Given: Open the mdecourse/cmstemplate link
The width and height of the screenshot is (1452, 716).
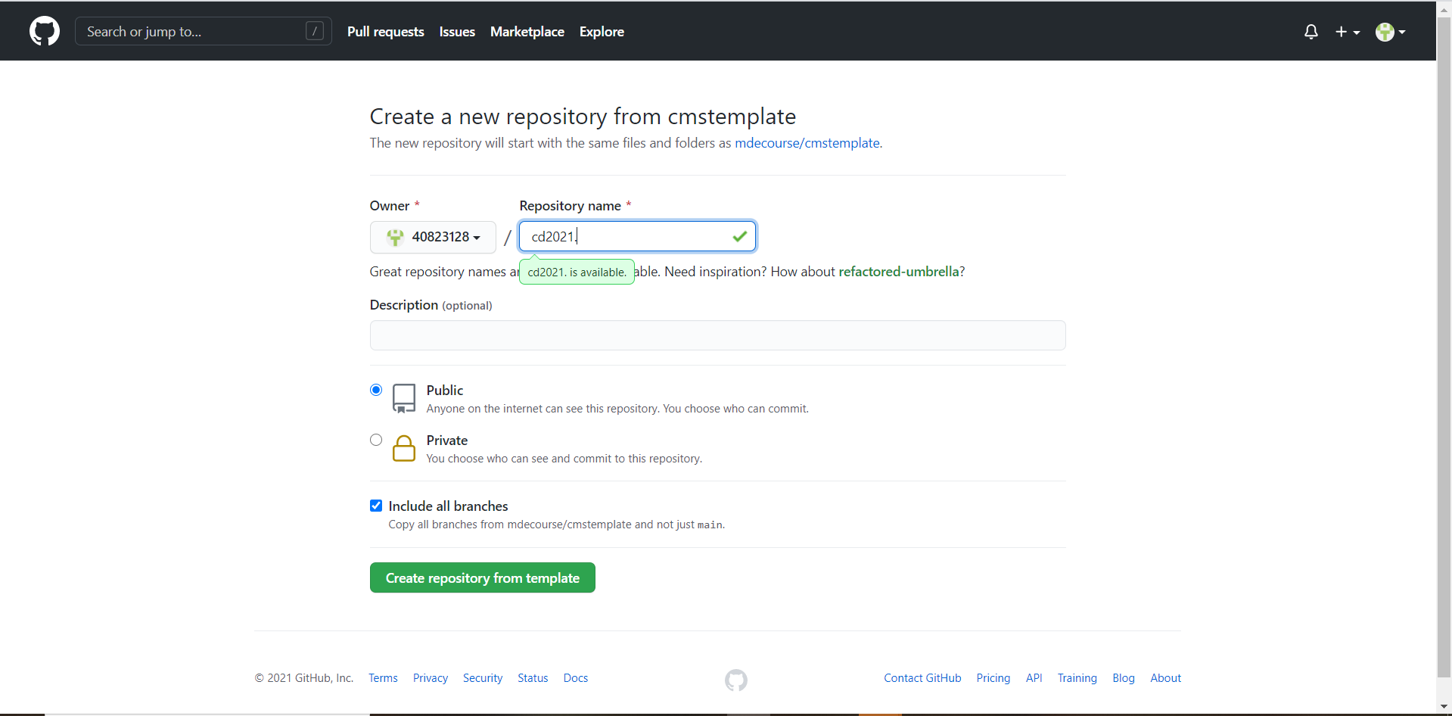Looking at the screenshot, I should click(x=807, y=143).
